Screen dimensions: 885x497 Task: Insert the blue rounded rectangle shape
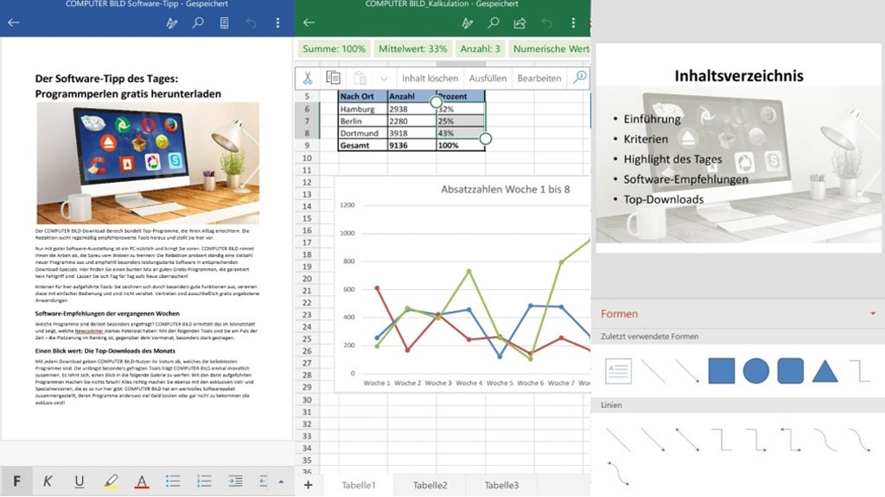tap(790, 371)
